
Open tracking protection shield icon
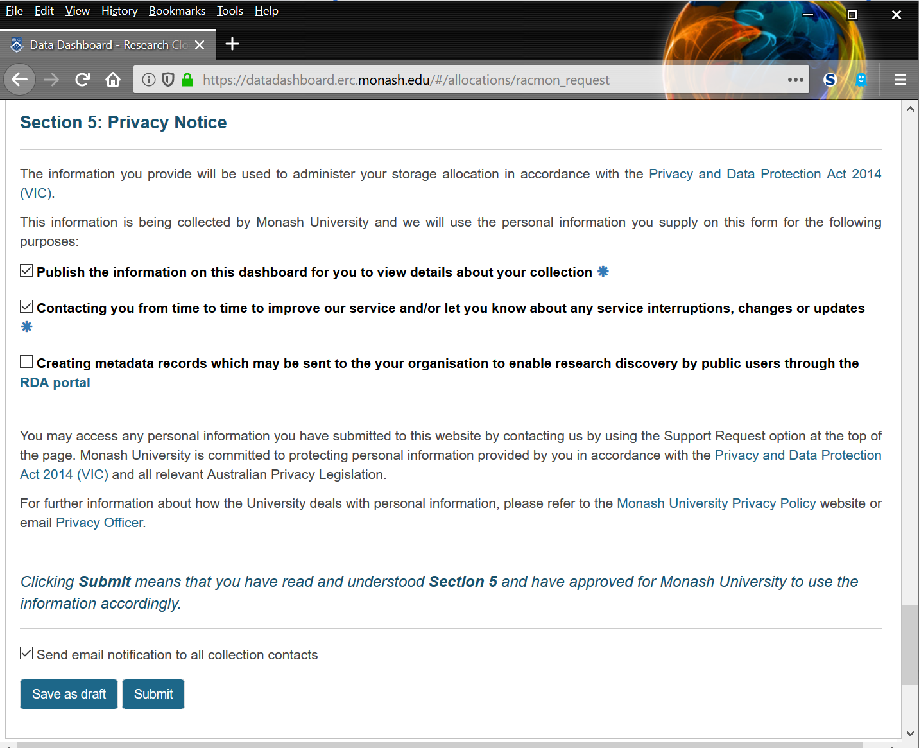click(168, 80)
